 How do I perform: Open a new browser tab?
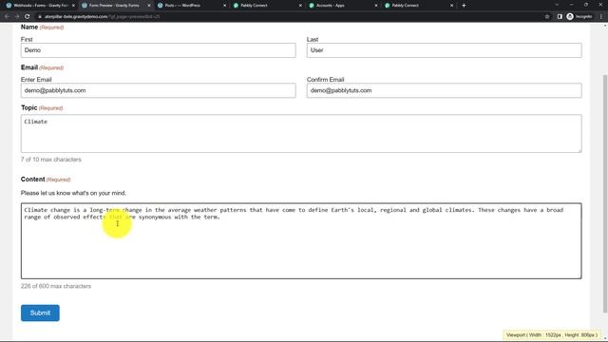point(464,6)
